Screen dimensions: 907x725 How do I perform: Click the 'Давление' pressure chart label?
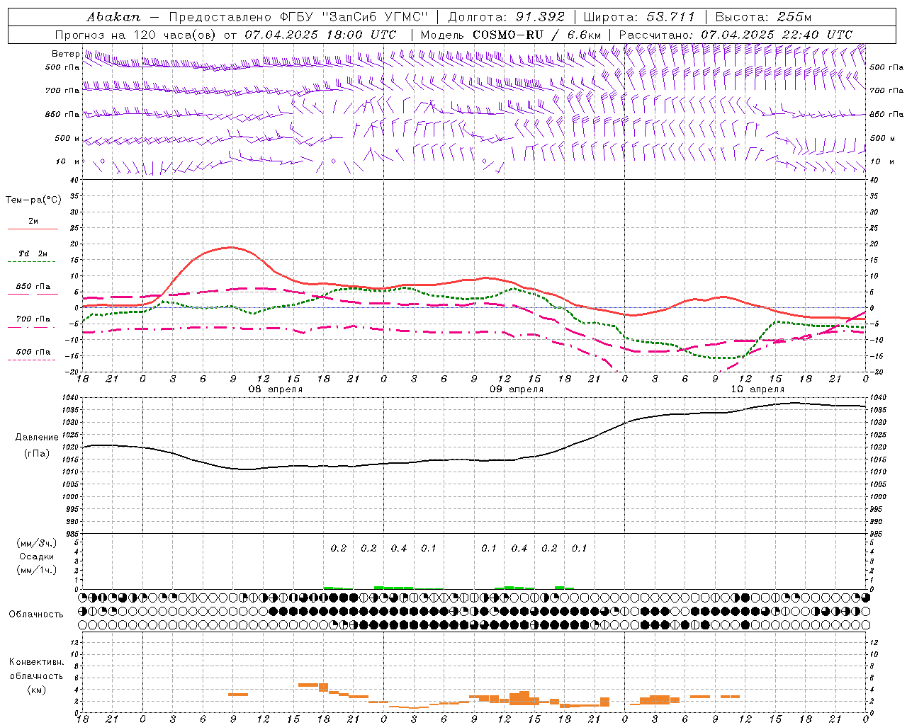(35, 438)
